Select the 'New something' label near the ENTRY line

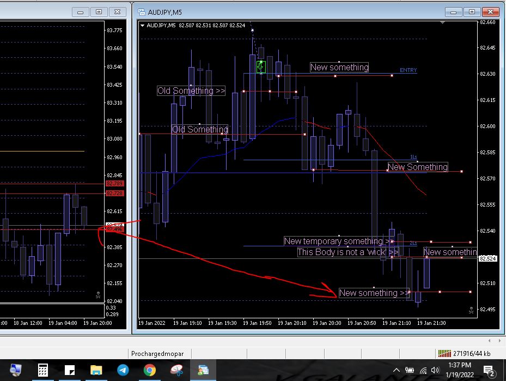pyautogui.click(x=339, y=67)
